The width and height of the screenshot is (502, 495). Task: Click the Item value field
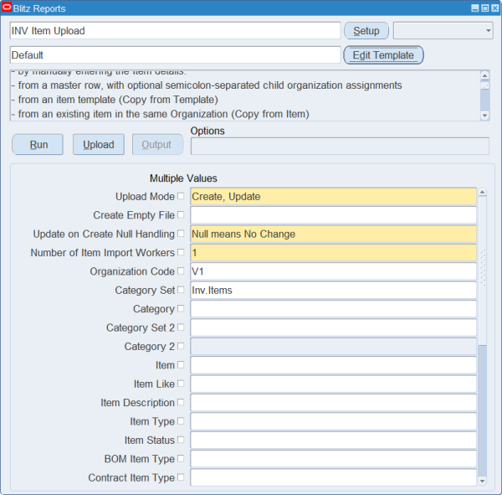[x=333, y=365]
